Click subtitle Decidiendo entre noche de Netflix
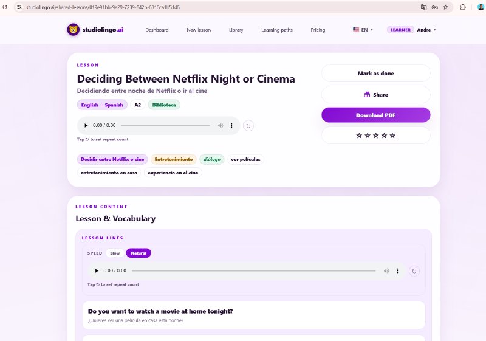Viewport: 486px width, 341px height. click(142, 91)
